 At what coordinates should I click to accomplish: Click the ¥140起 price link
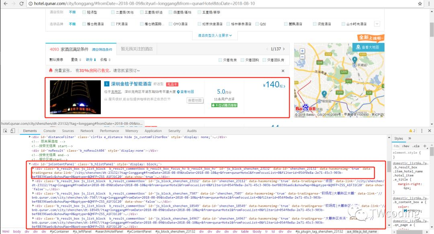coord(274,85)
